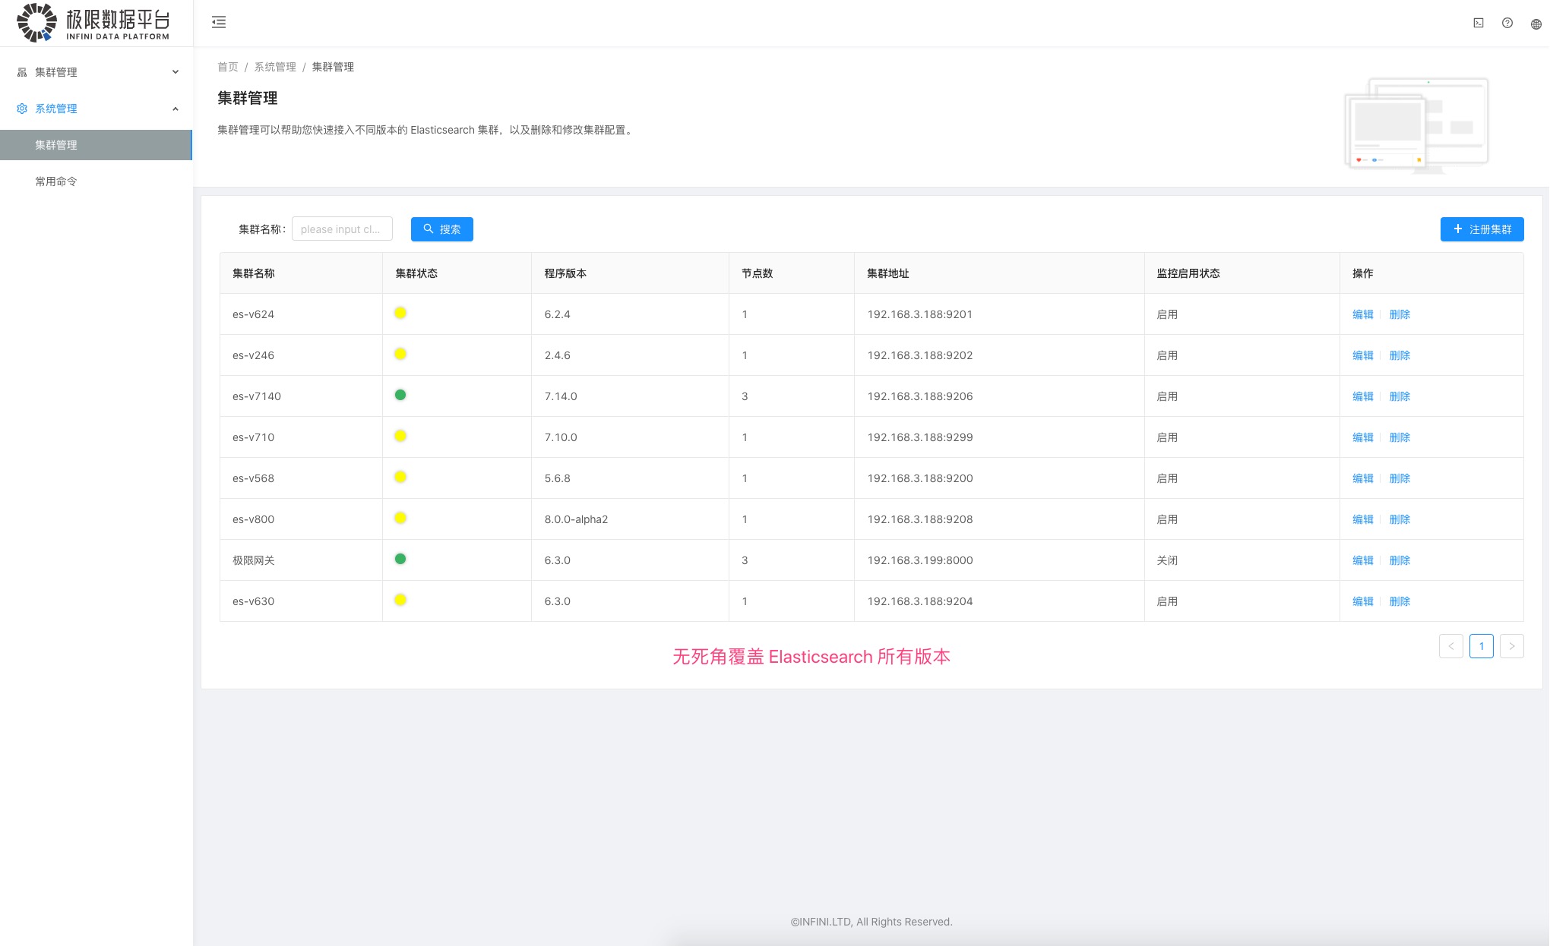Select 集群管理 submenu item in sidebar

(96, 145)
